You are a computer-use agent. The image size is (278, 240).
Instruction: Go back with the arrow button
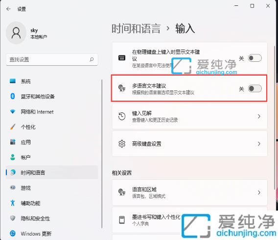pos(8,9)
